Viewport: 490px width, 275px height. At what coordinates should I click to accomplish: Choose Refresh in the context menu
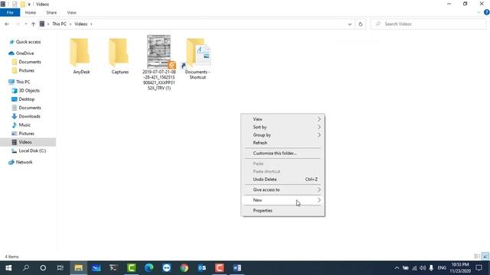(283, 143)
